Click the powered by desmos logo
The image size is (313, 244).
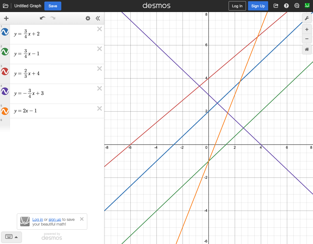pos(52,236)
